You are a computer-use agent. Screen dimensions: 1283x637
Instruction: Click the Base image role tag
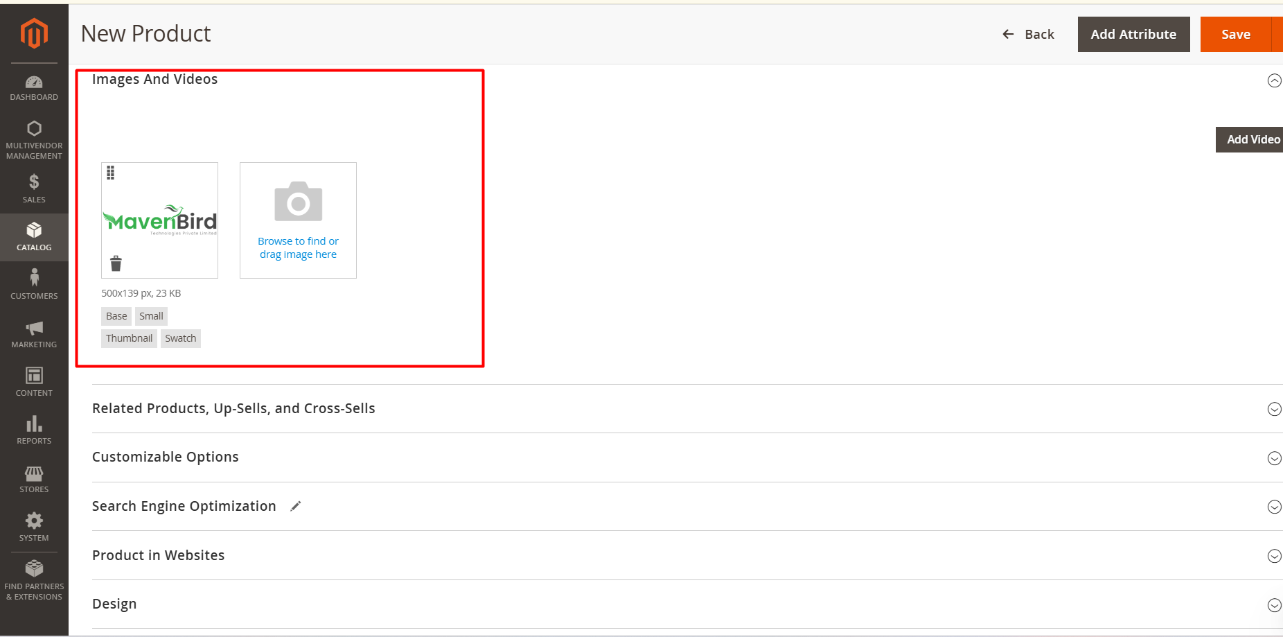(x=116, y=316)
